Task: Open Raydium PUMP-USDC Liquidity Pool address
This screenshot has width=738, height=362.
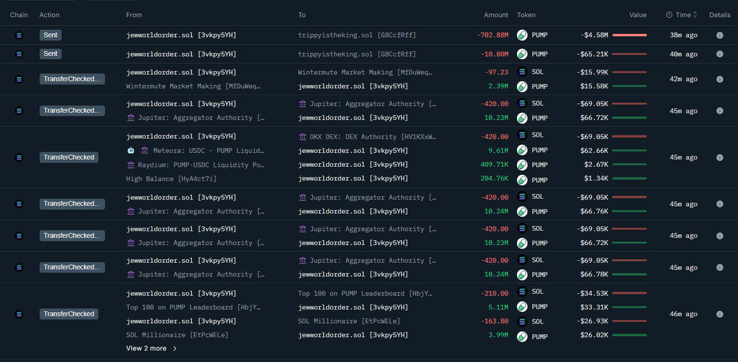Action: click(201, 165)
